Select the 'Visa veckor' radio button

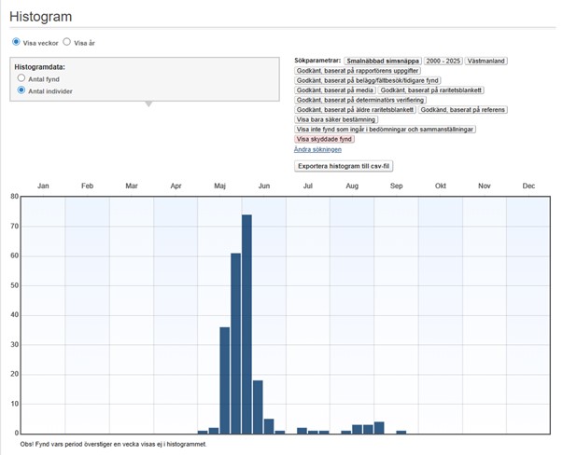[16, 42]
